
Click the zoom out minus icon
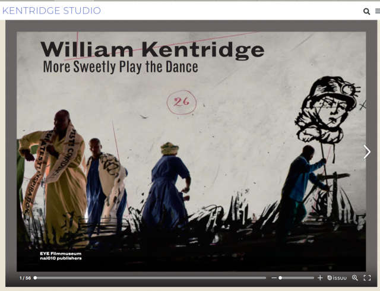click(274, 278)
